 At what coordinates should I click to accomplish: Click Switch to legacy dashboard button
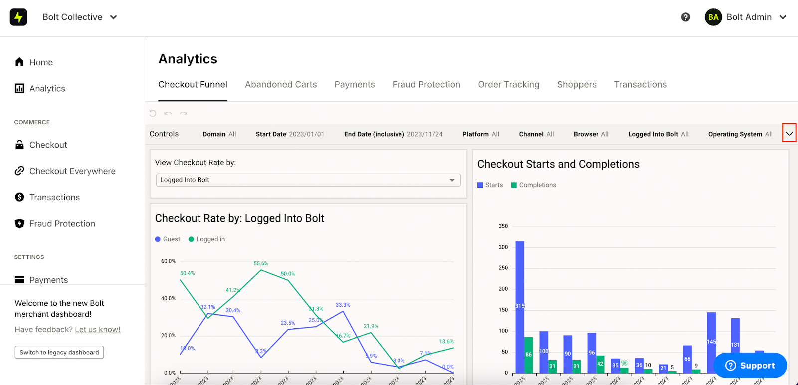(x=59, y=352)
